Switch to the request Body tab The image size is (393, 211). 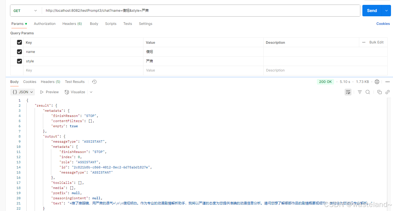coord(94,24)
